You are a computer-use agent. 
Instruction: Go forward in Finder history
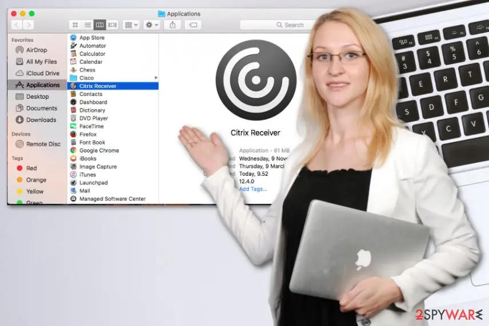(x=29, y=25)
